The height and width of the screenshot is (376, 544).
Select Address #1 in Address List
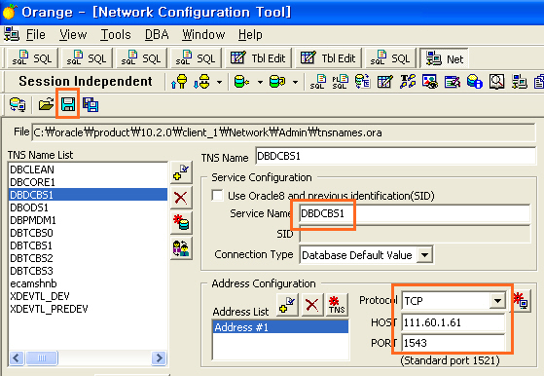coord(280,327)
